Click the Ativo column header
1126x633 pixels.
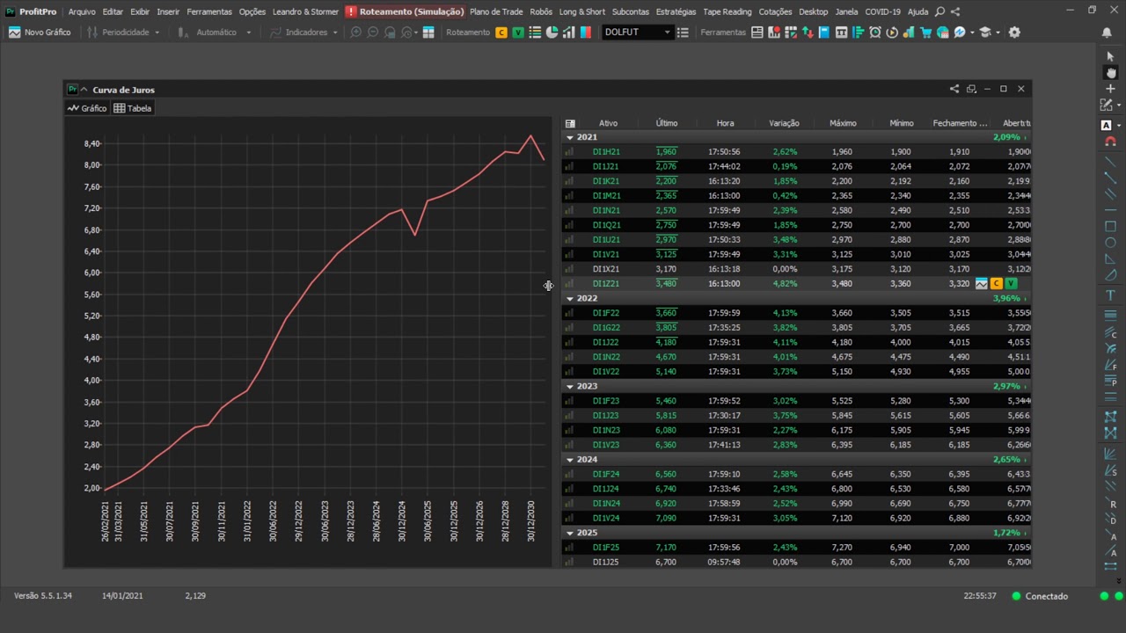click(x=608, y=123)
